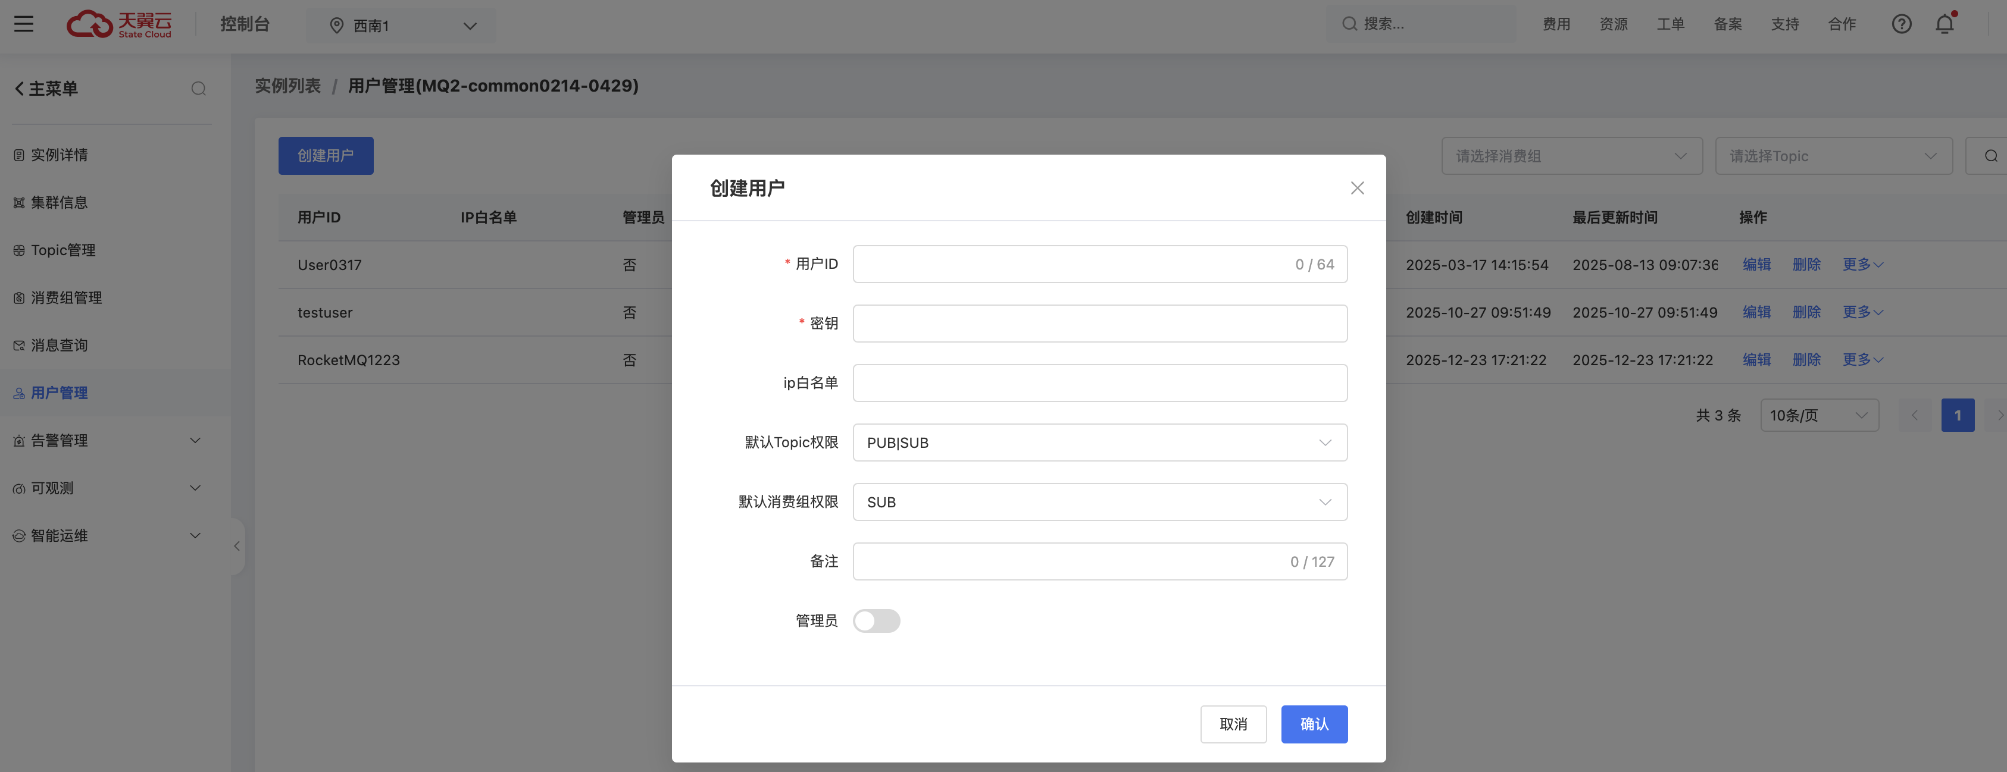Click the State Cloud logo

click(x=119, y=24)
